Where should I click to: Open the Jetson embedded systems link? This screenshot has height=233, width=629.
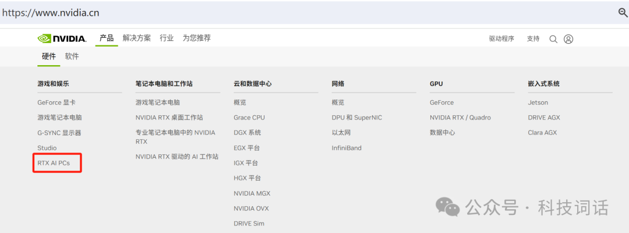click(x=538, y=103)
